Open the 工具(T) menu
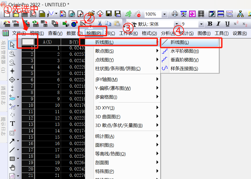 [222, 33]
